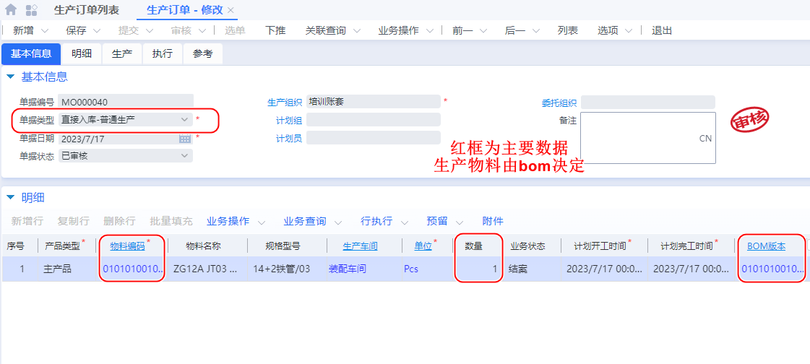
Task: Click the 附件 link in detail toolbar
Action: (493, 221)
